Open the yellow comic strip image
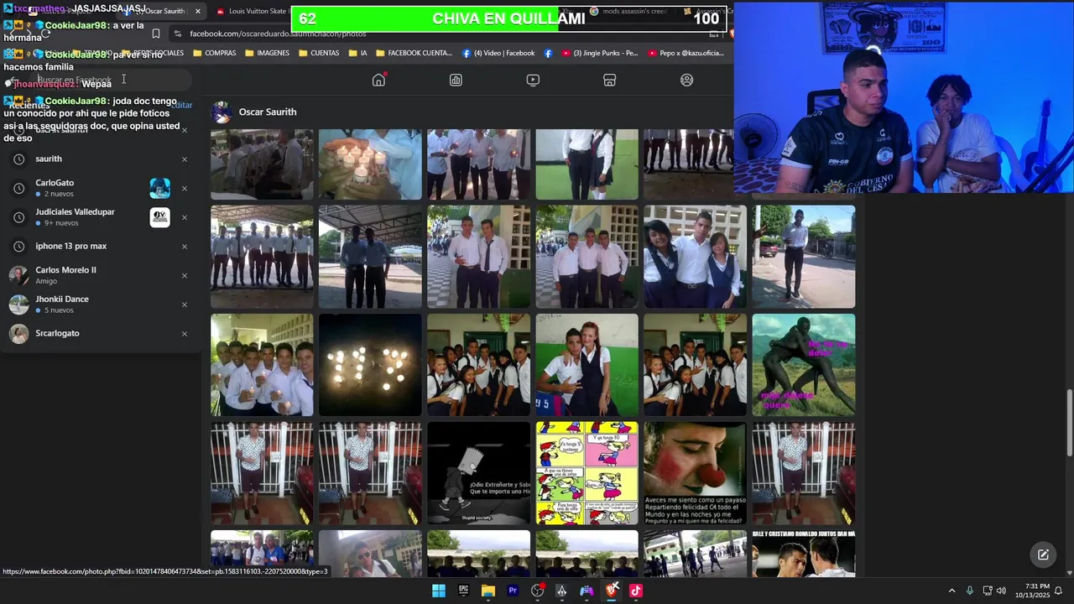1074x604 pixels. tap(587, 473)
